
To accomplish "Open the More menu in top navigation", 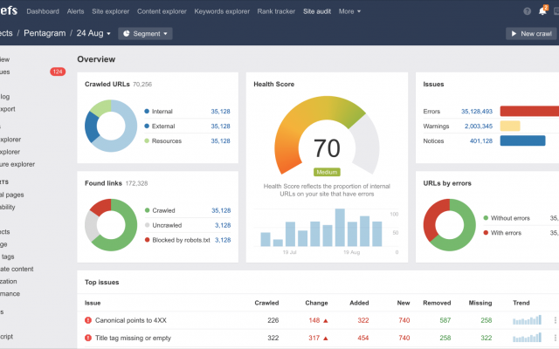I will tap(349, 11).
